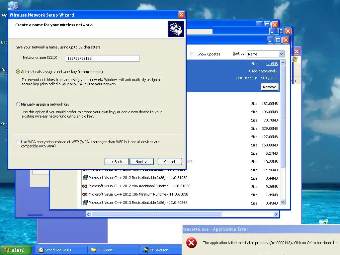Image resolution: width=340 pixels, height=255 pixels.
Task: Click the My Computer desktop icon
Action: tap(13, 5)
